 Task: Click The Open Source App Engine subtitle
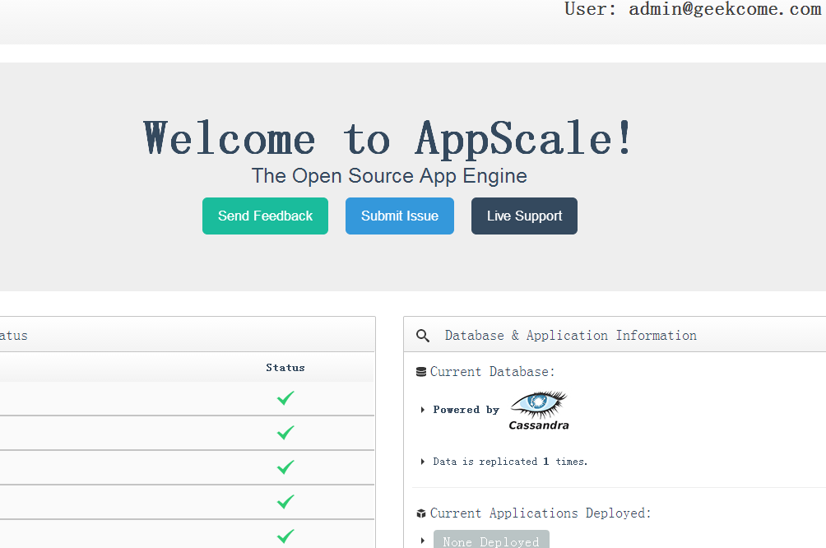[x=389, y=176]
